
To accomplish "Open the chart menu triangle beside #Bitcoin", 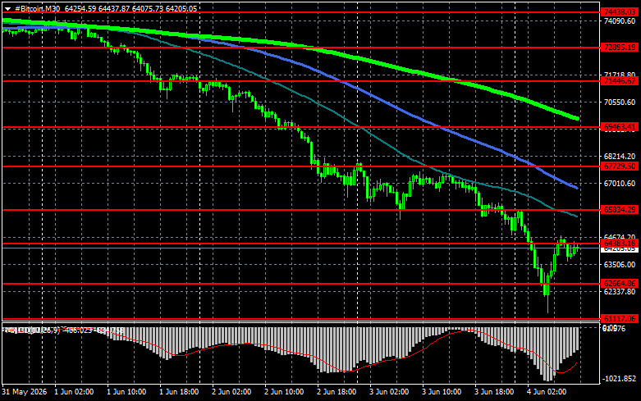I will 7,9.
